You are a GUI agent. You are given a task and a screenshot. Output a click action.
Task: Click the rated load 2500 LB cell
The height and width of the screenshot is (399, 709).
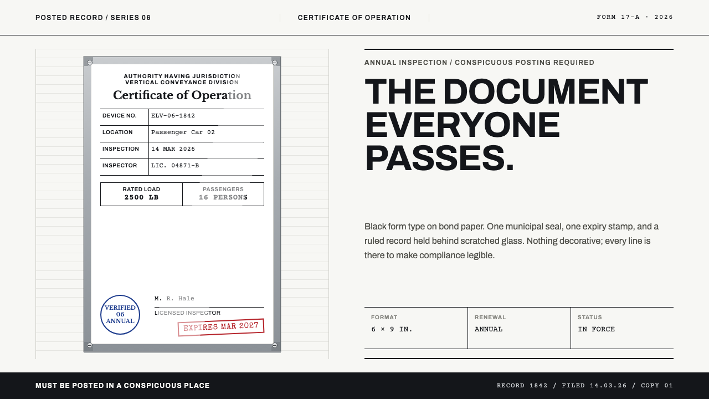(x=141, y=194)
